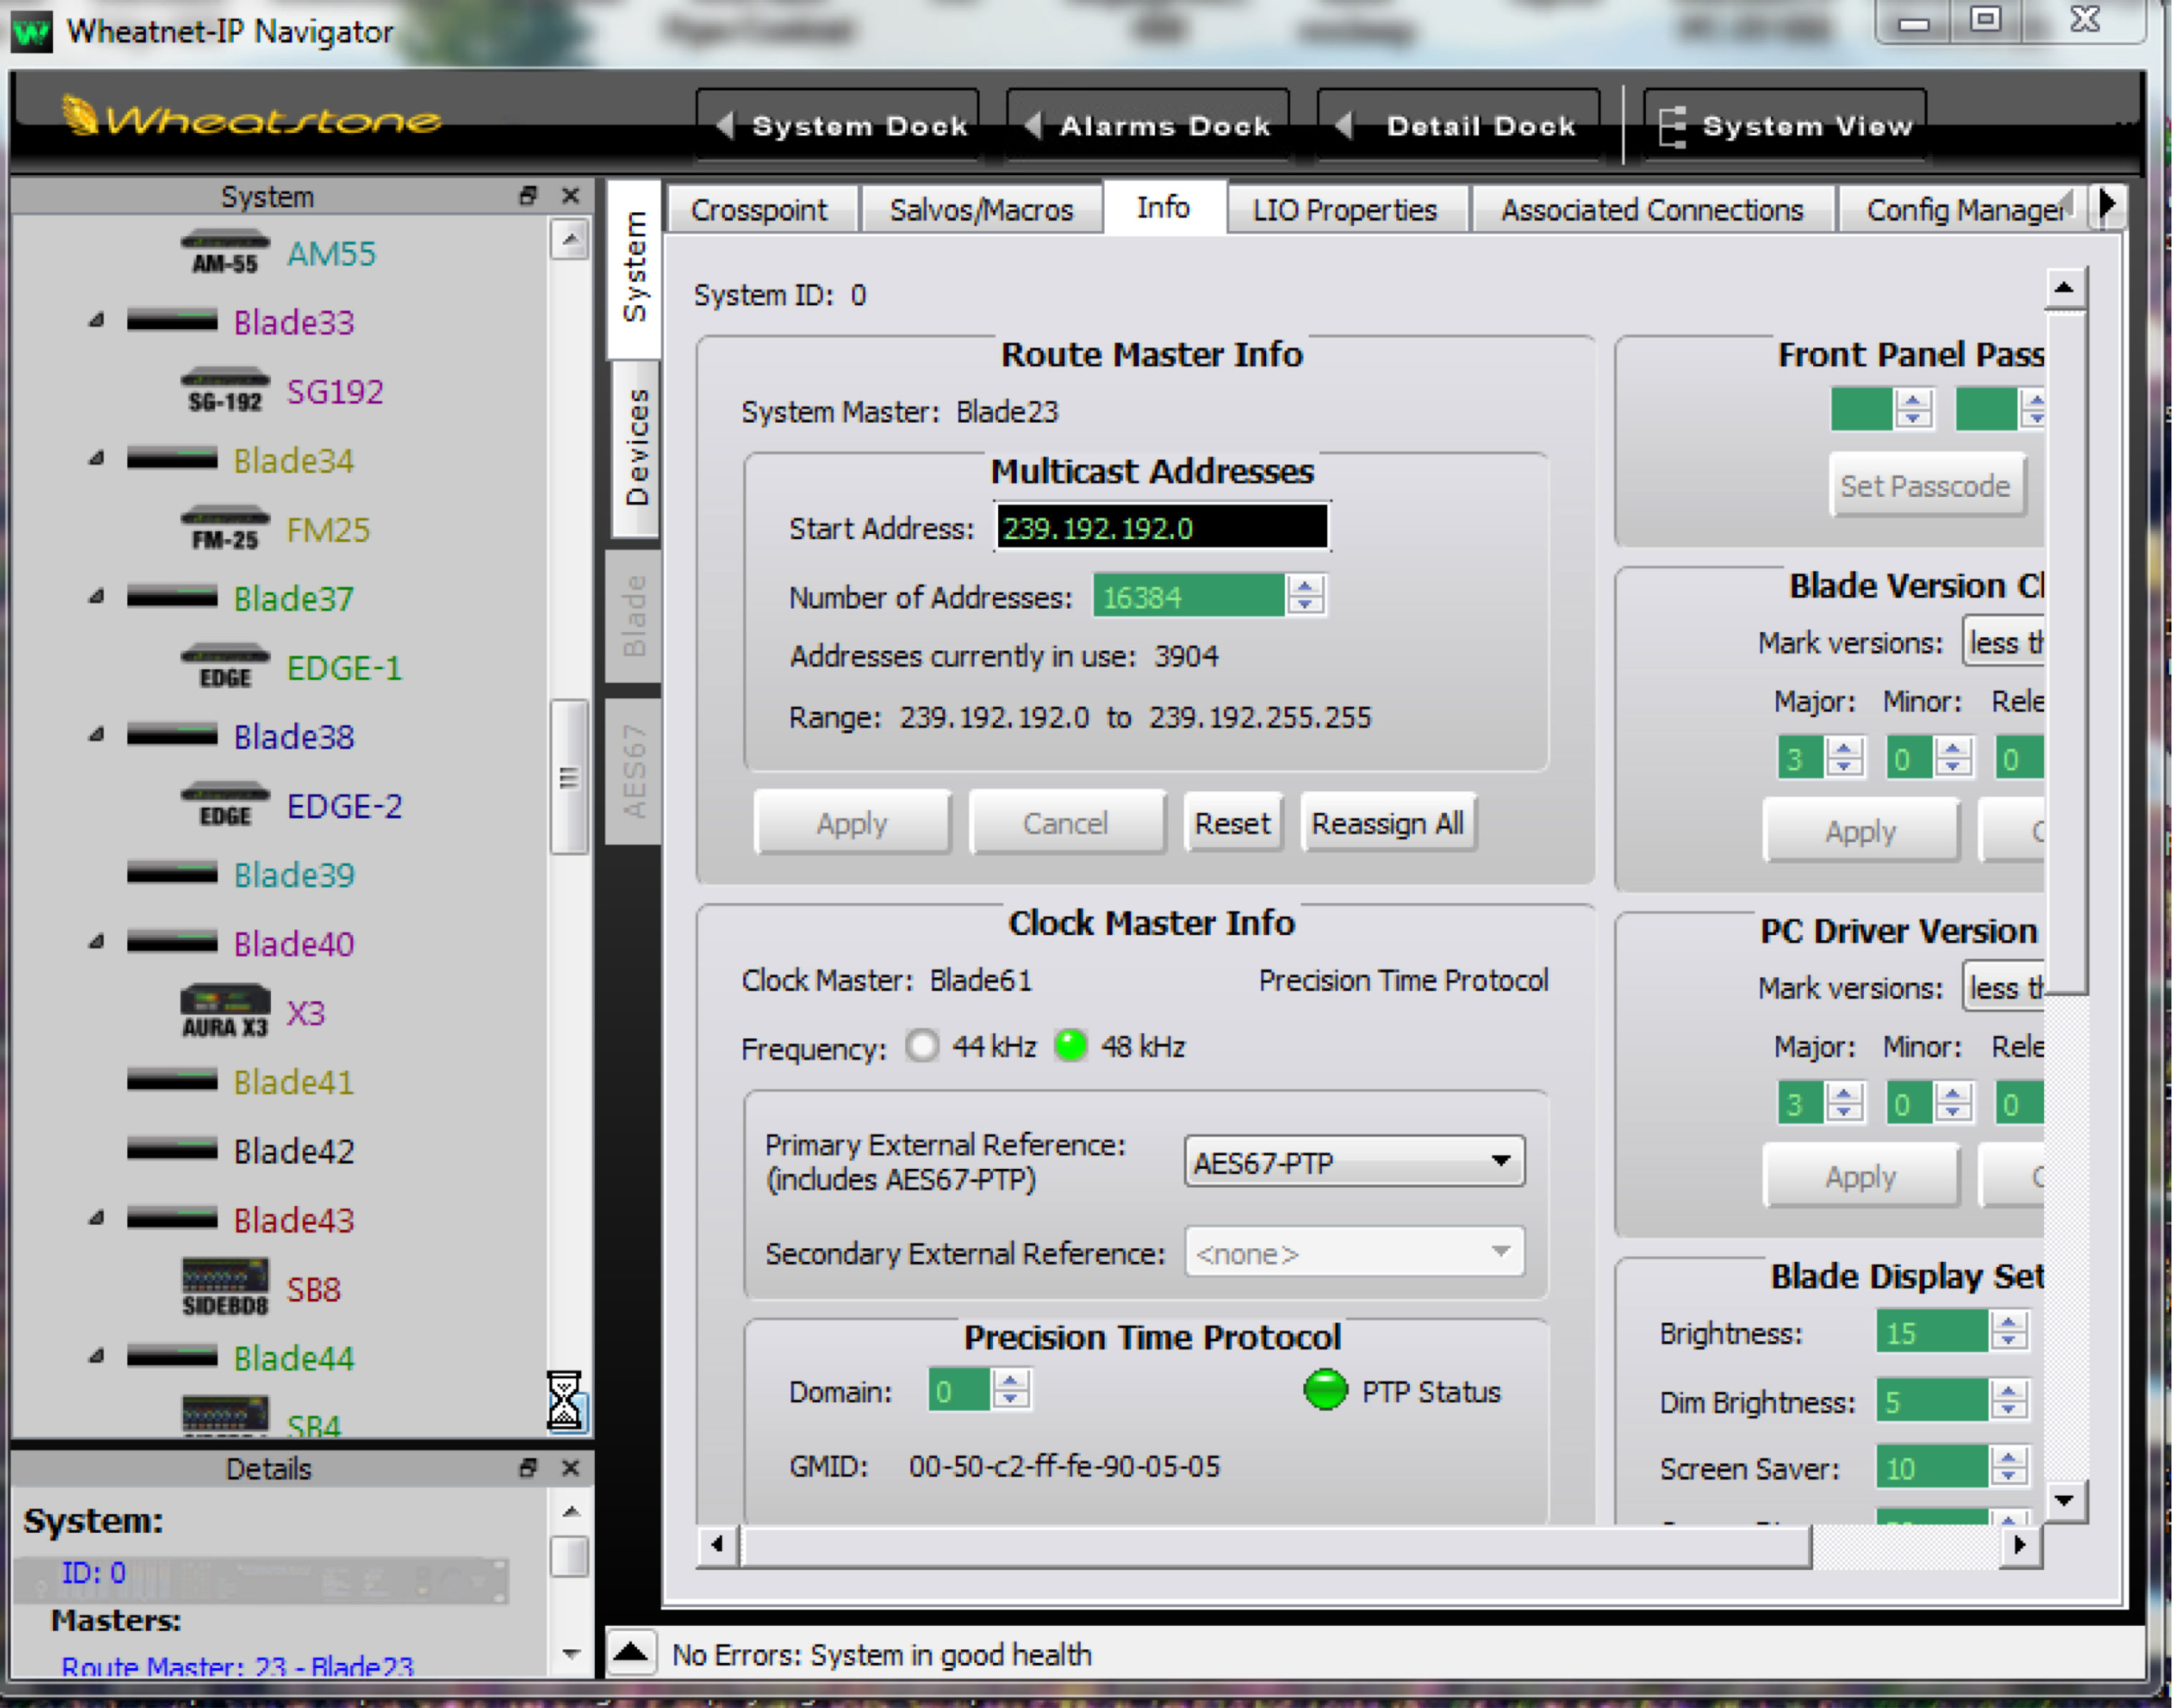Open the Associated Connections tab

click(x=1652, y=210)
